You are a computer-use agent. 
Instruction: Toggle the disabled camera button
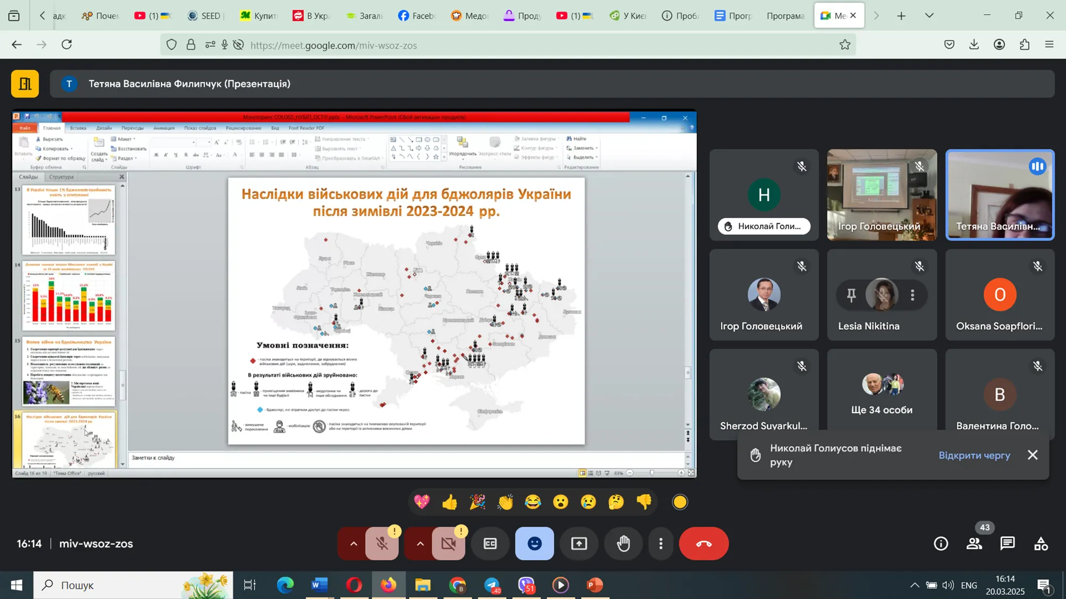click(x=448, y=544)
